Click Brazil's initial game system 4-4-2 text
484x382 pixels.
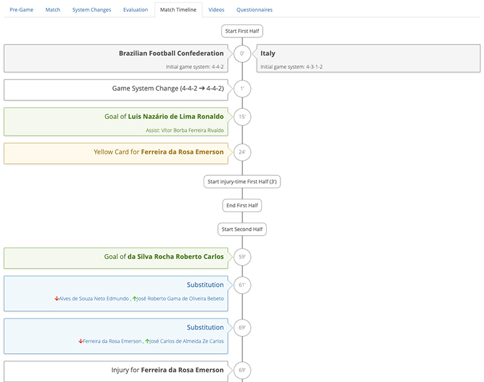(194, 67)
